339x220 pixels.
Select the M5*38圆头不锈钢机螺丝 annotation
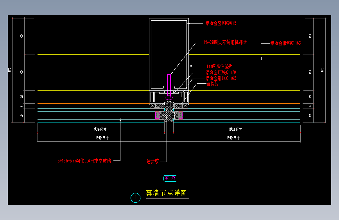click(x=226, y=42)
